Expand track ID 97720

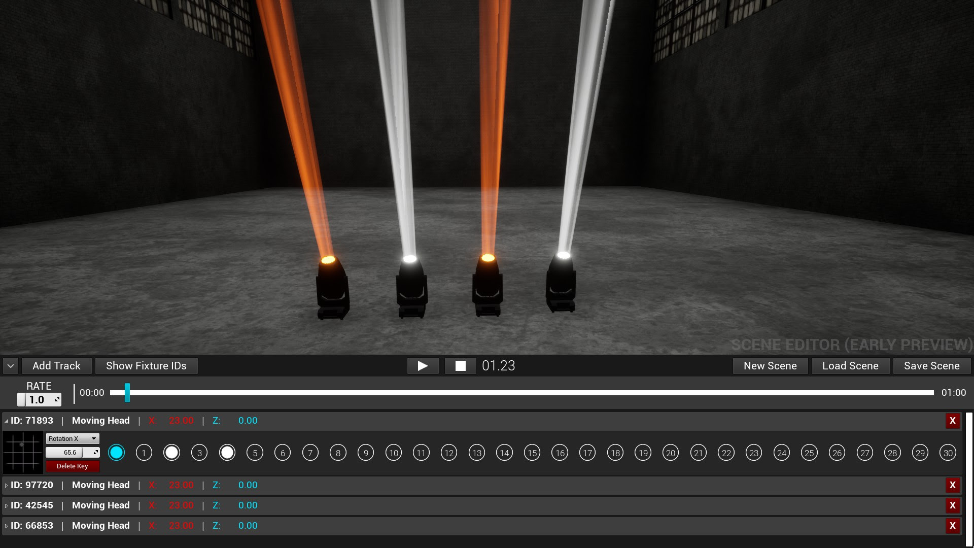pyautogui.click(x=6, y=486)
